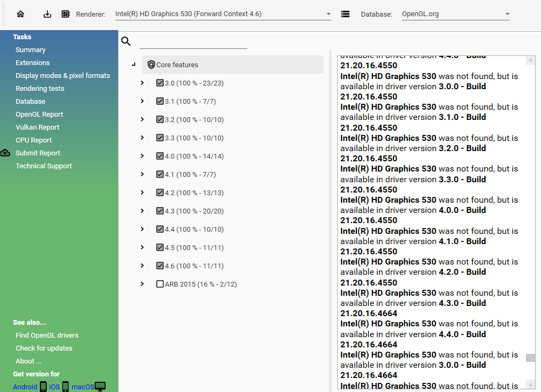Viewport: 541px width, 392px height.
Task: Click the Core features shield icon
Action: (x=151, y=65)
